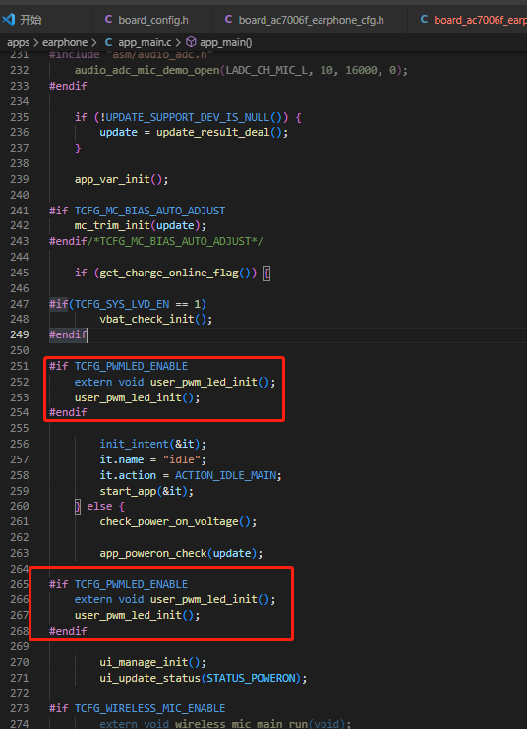Click line number 249 in the gutter
The image size is (527, 729).
click(x=19, y=334)
